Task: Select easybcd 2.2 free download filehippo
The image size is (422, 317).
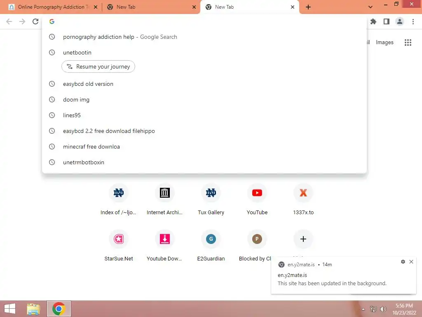Action: pyautogui.click(x=204, y=131)
